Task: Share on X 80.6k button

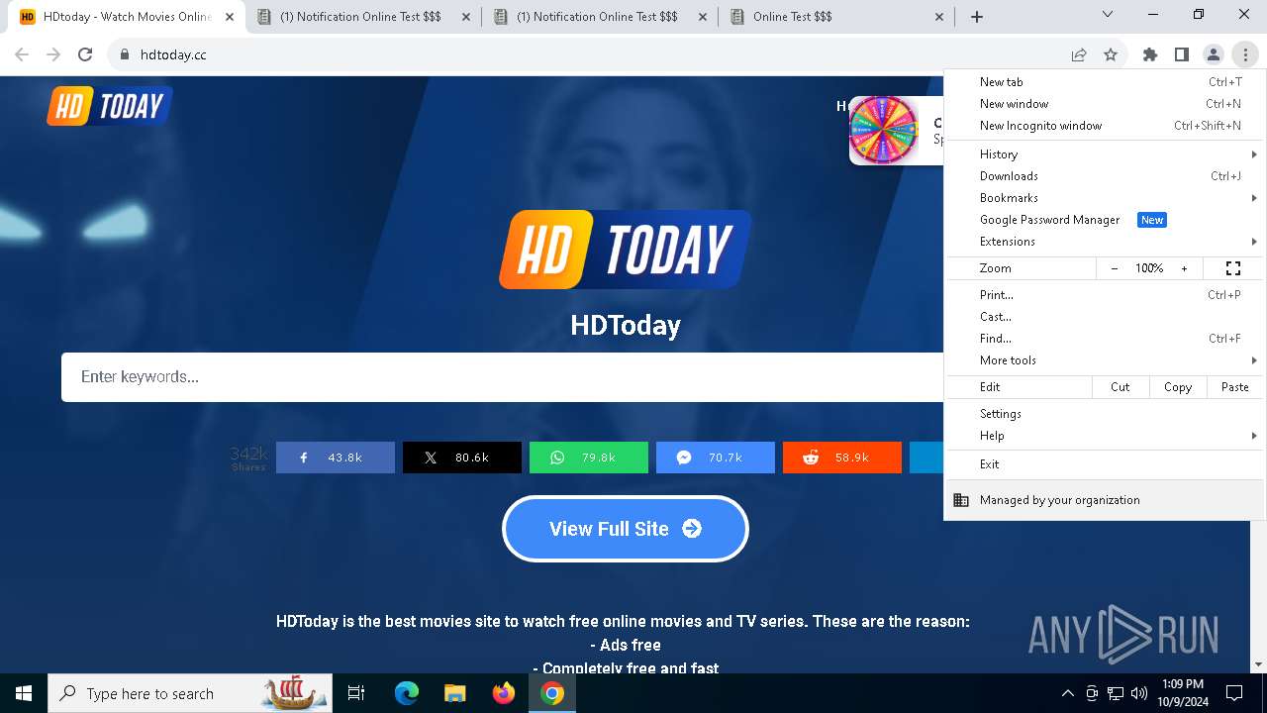Action: [x=462, y=458]
